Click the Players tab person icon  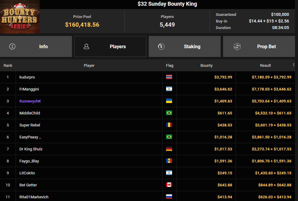point(86,46)
